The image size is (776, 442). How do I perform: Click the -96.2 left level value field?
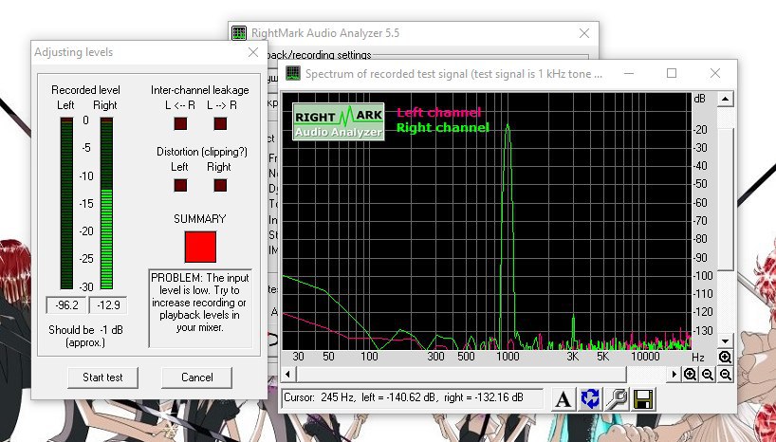pos(66,304)
